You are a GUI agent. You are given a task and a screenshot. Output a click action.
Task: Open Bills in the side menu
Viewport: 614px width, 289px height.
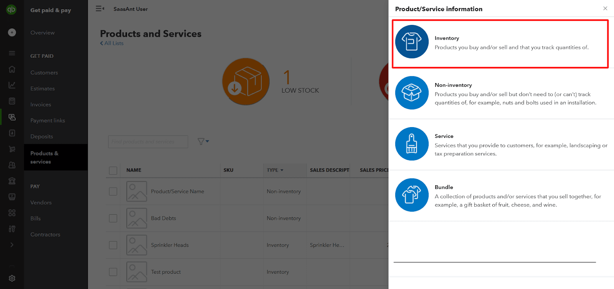coord(36,218)
